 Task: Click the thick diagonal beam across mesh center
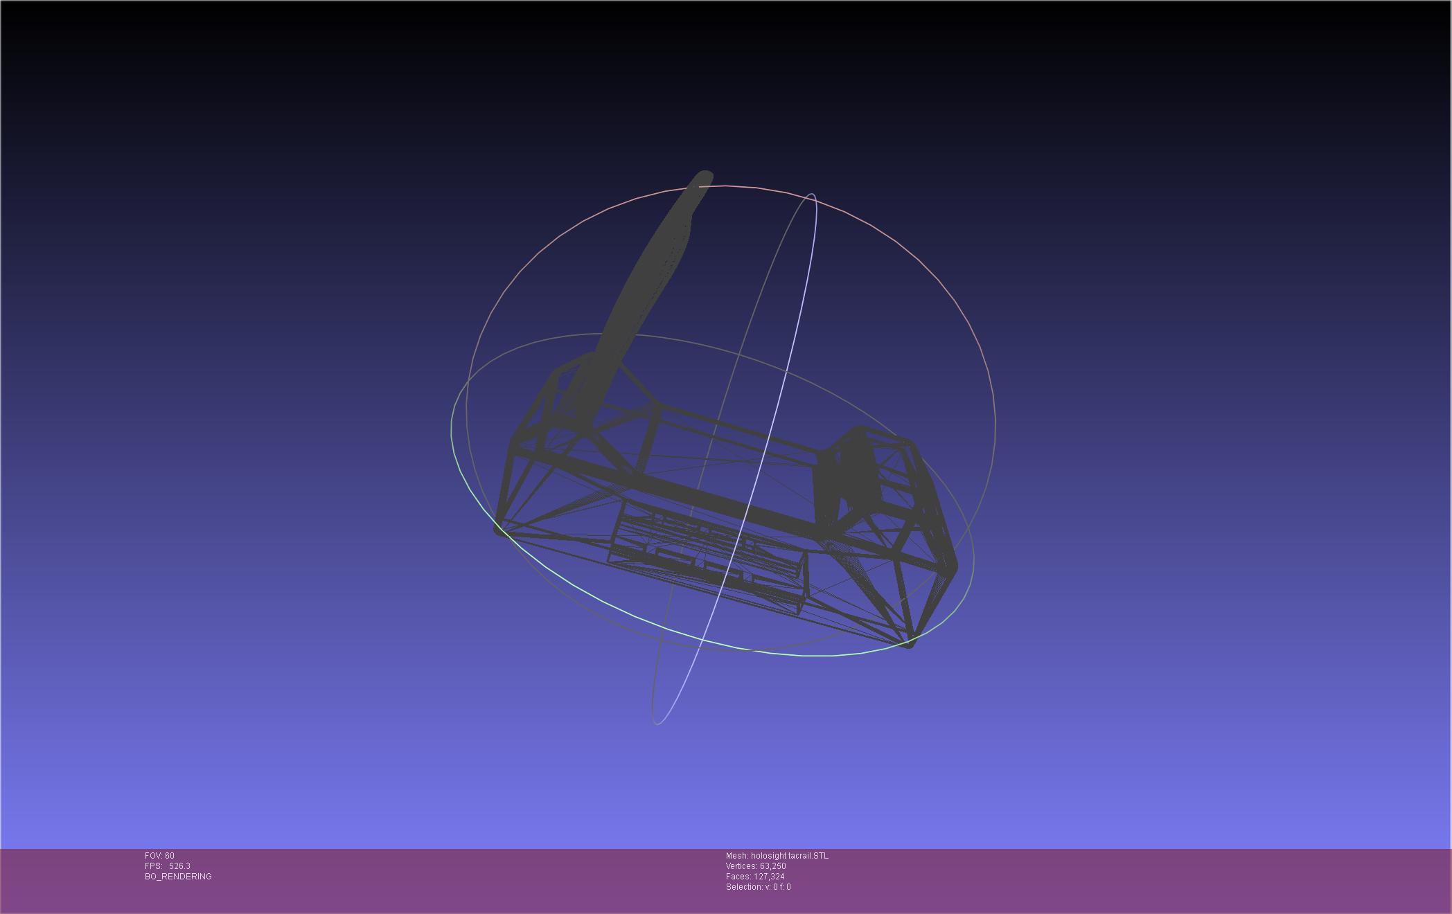pos(693,495)
